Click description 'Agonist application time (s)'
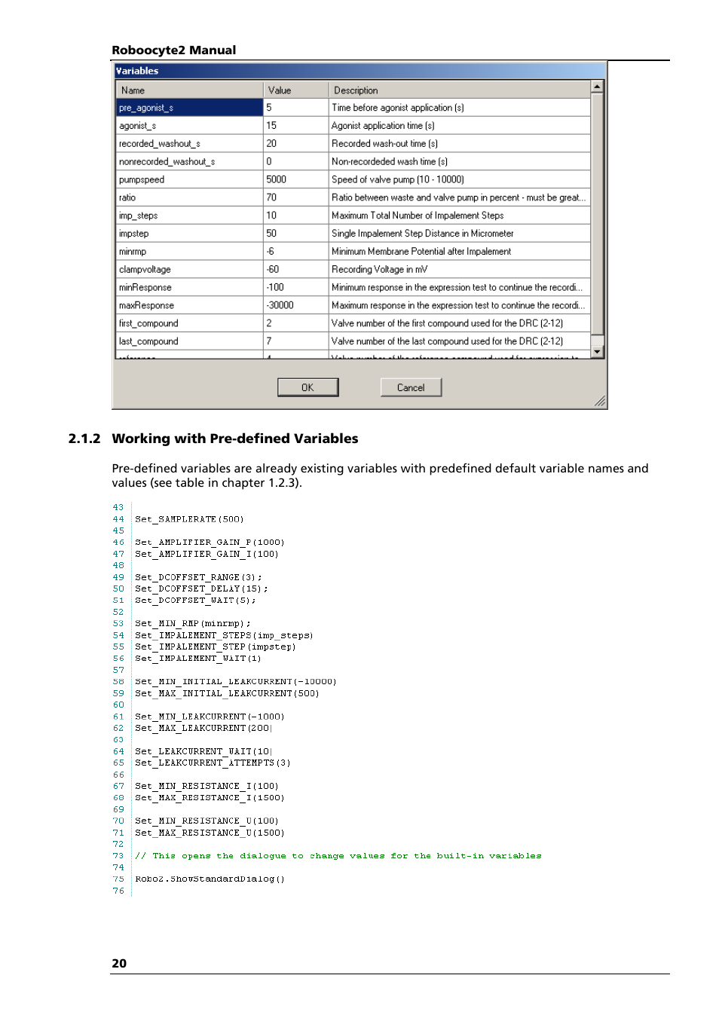Image resolution: width=719 pixels, height=1018 pixels. [x=383, y=126]
